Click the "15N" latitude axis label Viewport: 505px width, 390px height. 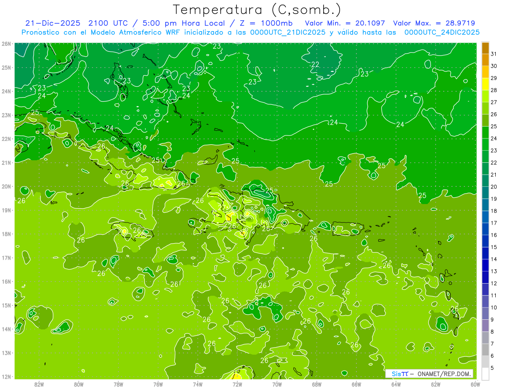pyautogui.click(x=6, y=305)
